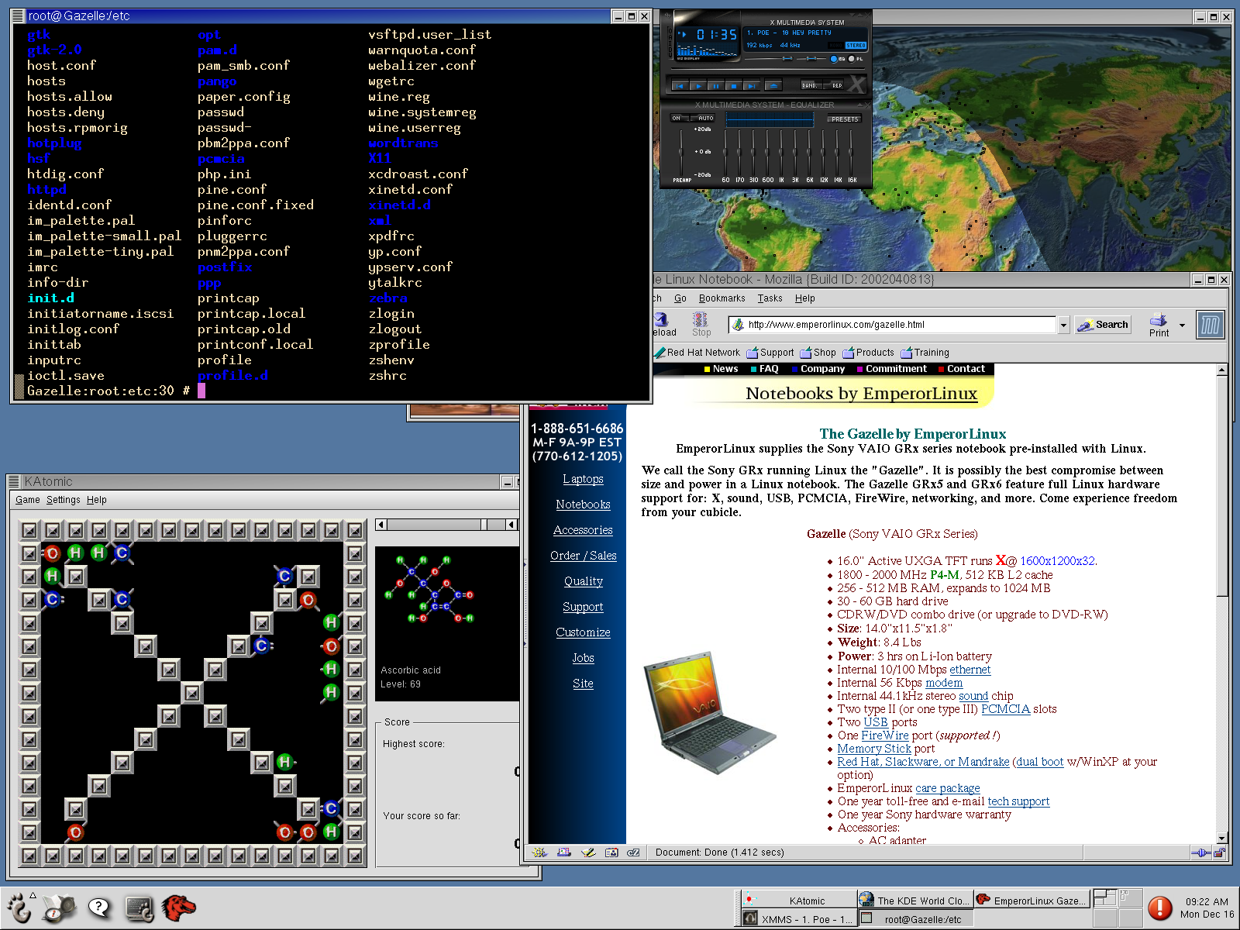The image size is (1240, 930).
Task: Click Mozilla Reload toolbar icon
Action: 663,324
